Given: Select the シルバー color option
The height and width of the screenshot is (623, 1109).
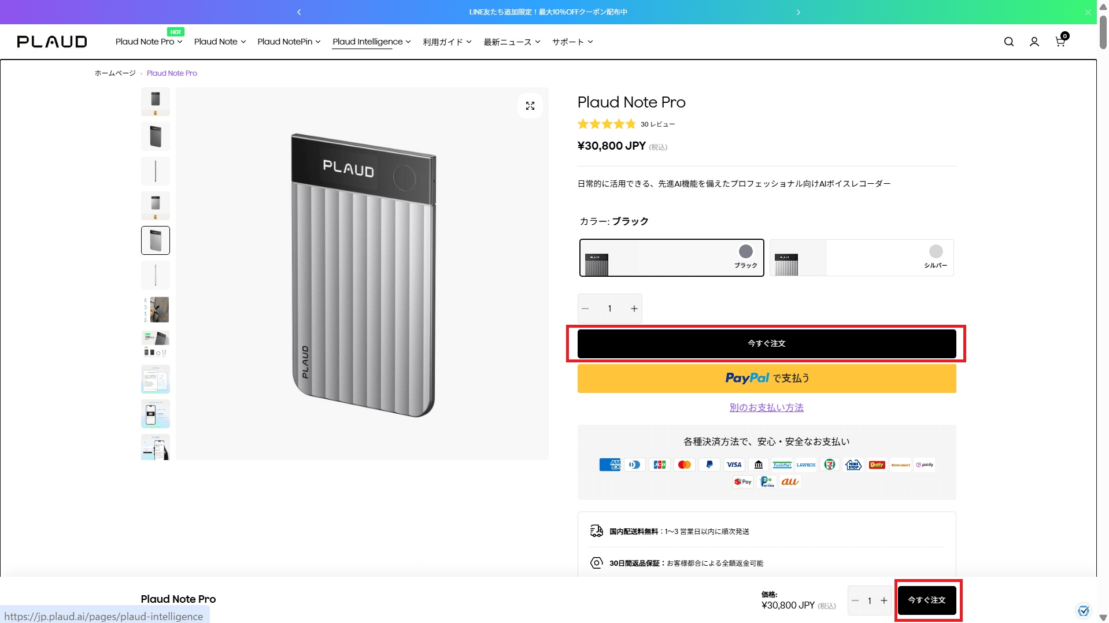Looking at the screenshot, I should coord(861,258).
